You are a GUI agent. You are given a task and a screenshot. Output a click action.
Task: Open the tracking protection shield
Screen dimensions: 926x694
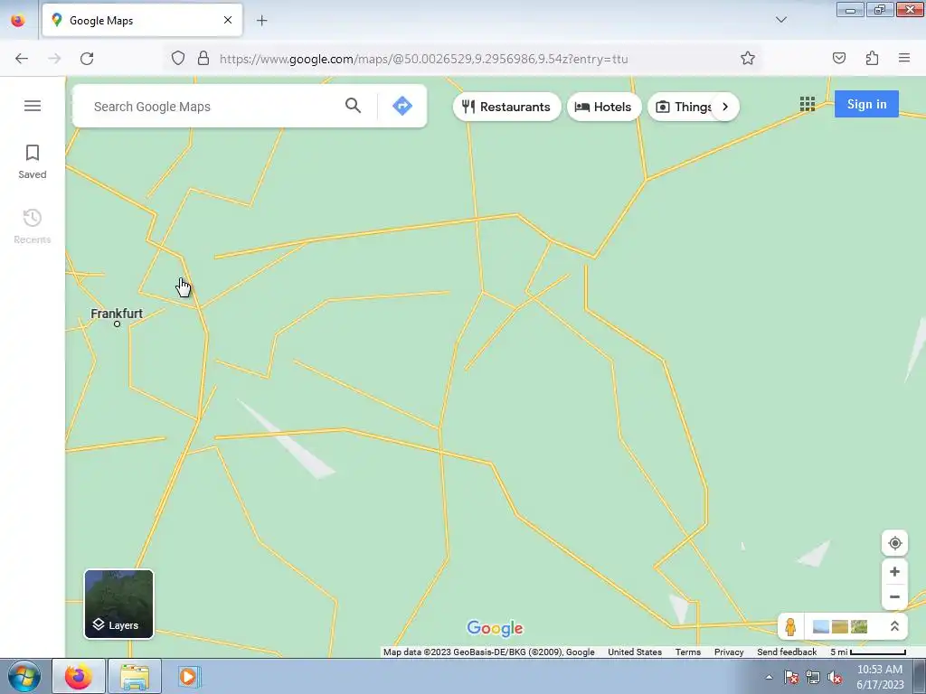178,58
